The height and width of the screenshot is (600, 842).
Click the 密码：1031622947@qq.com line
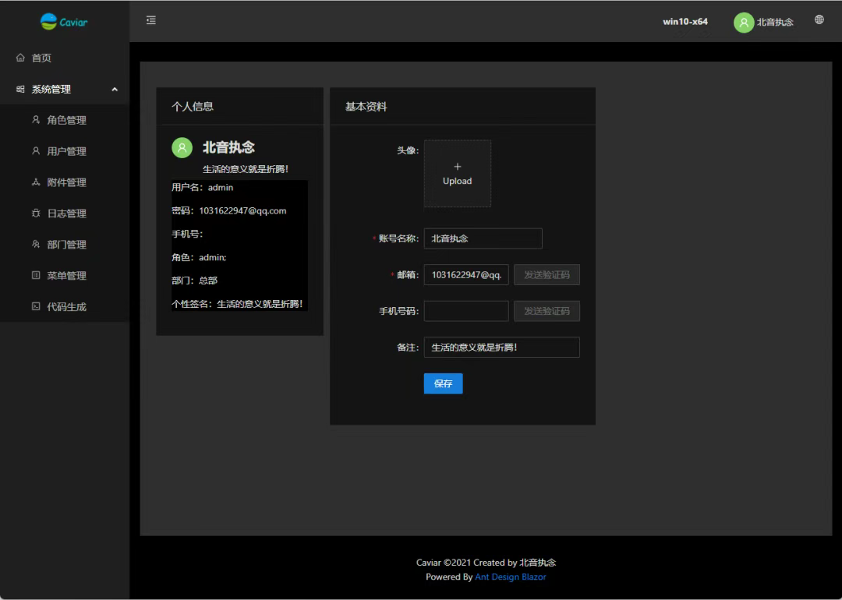pos(228,211)
